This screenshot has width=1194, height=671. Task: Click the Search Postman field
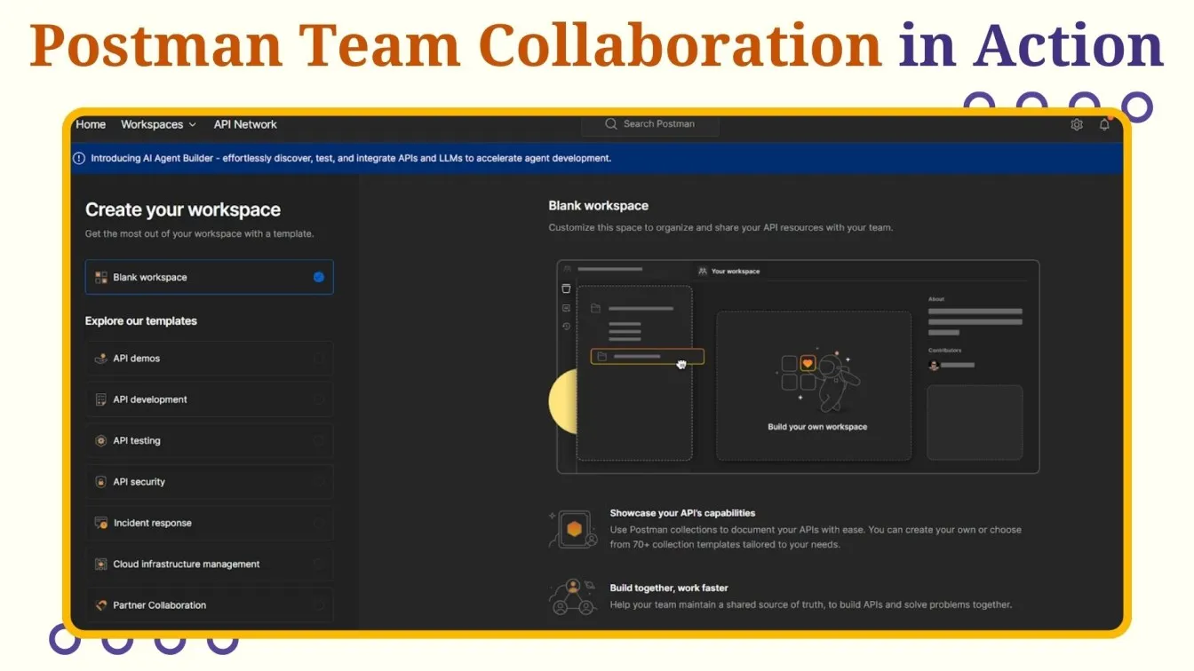pos(650,124)
